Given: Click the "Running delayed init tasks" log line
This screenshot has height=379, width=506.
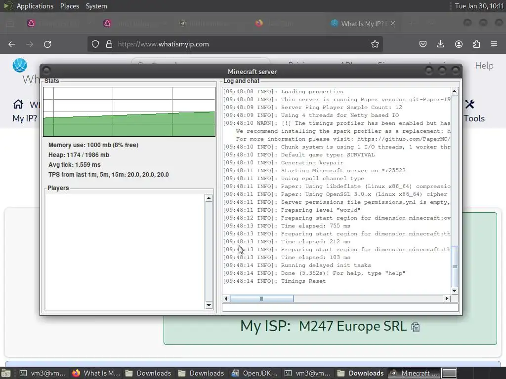Looking at the screenshot, I should coord(297,265).
